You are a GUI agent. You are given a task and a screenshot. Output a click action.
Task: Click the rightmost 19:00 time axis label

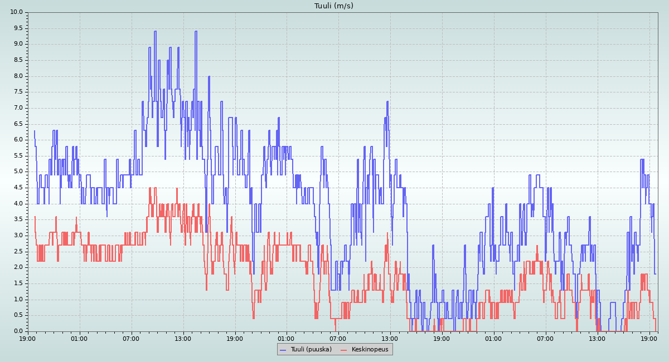coord(649,338)
